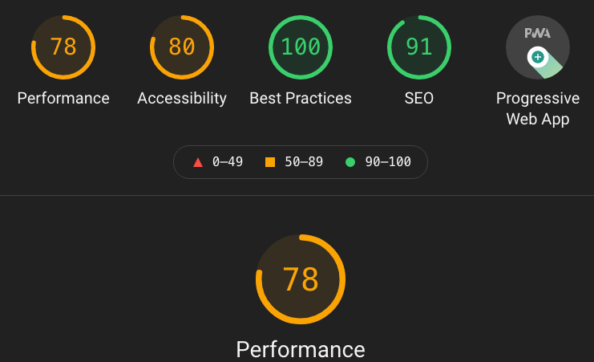The width and height of the screenshot is (594, 362).
Task: Click the orange square average legend icon
Action: [x=270, y=162]
